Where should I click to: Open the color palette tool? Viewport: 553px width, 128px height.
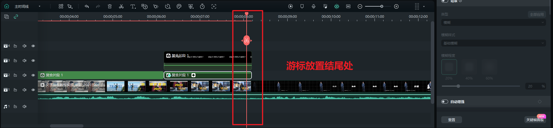point(179,6)
